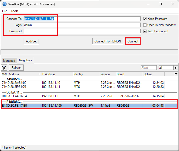Toggle Keep Password checkbox
Image resolution: width=179 pixels, height=151 pixels.
[x=145, y=19]
